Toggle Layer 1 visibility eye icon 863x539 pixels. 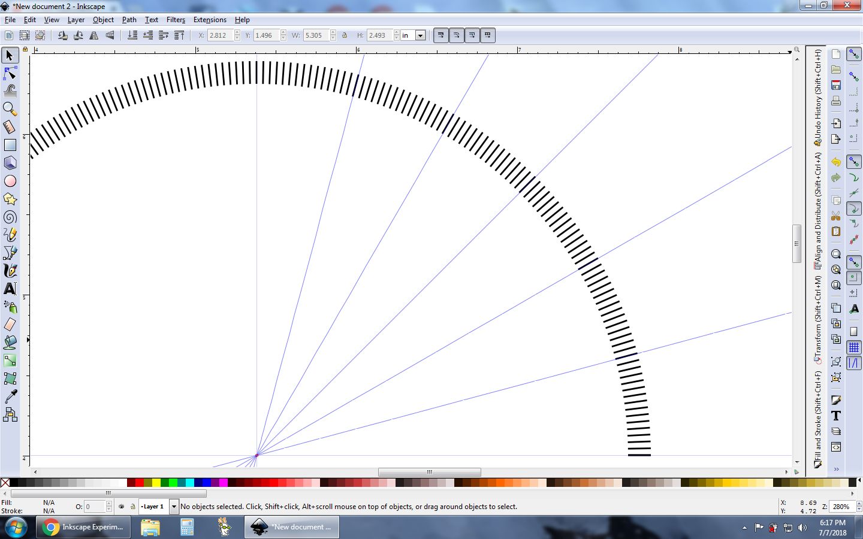tap(122, 507)
